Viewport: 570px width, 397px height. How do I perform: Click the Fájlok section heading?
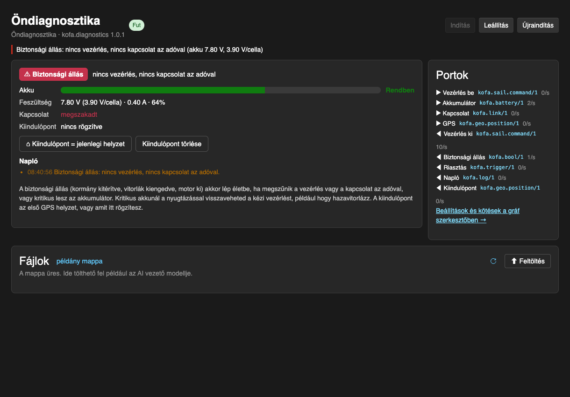34,261
